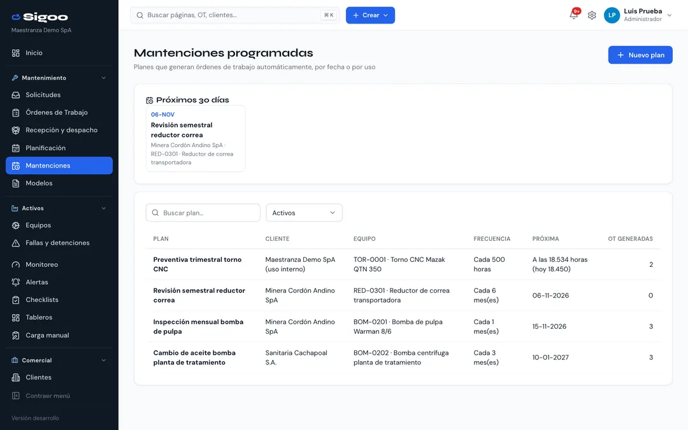Click the OT GENERADAS column header

630,239
